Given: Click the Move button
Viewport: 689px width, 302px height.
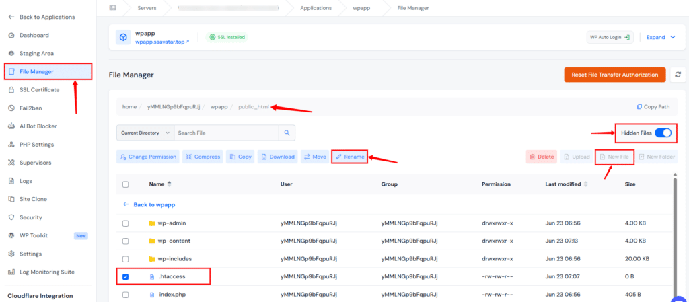Looking at the screenshot, I should [315, 157].
